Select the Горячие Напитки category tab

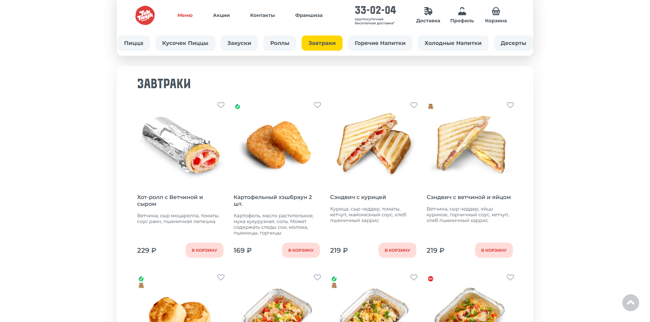coord(380,43)
